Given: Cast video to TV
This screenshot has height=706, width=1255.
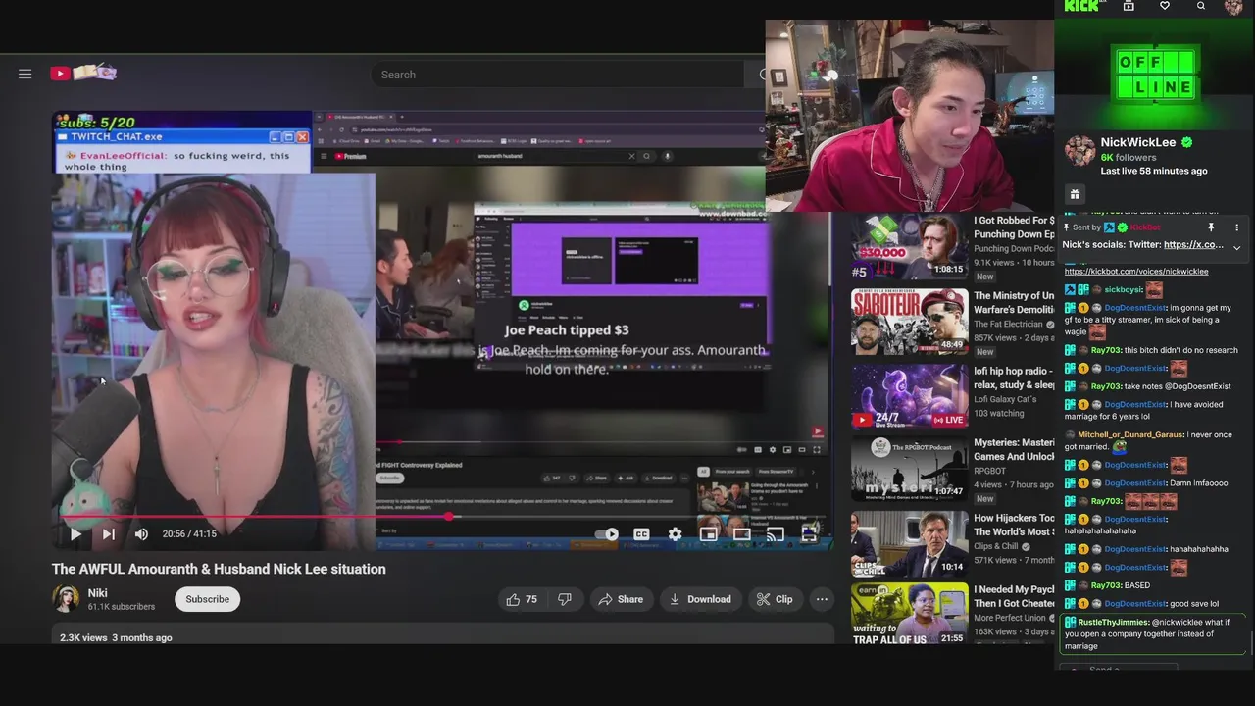Looking at the screenshot, I should (776, 534).
